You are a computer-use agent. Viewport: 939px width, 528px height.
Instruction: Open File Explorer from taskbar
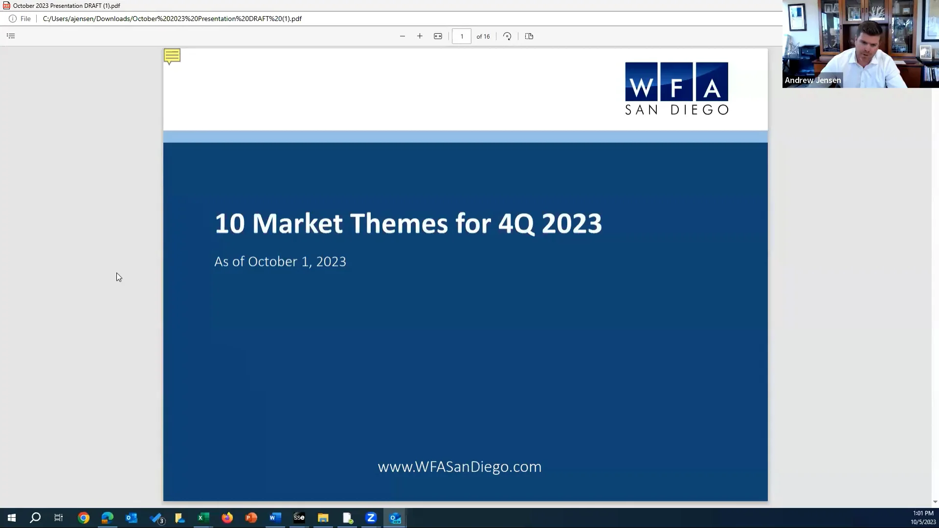tap(323, 518)
